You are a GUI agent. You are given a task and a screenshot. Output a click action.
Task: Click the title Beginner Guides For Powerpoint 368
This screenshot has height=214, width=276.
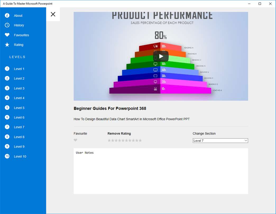tap(110, 109)
